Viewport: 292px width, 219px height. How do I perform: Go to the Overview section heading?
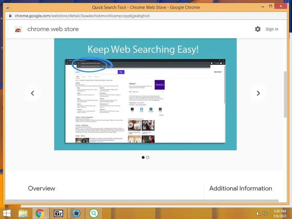(x=42, y=188)
